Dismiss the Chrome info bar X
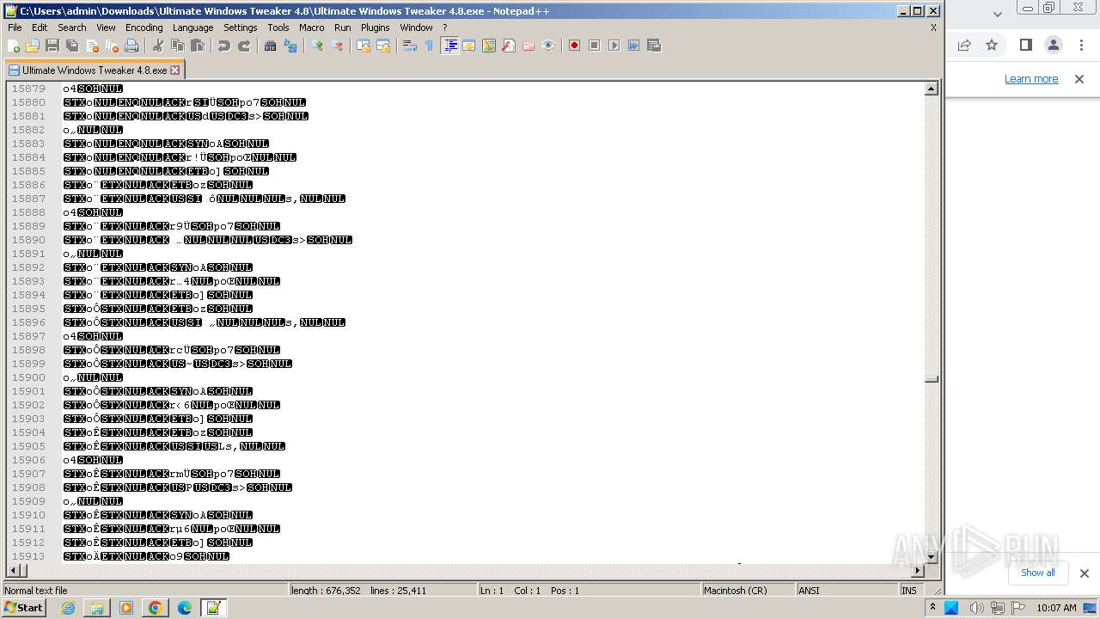The height and width of the screenshot is (619, 1100). (x=1079, y=78)
